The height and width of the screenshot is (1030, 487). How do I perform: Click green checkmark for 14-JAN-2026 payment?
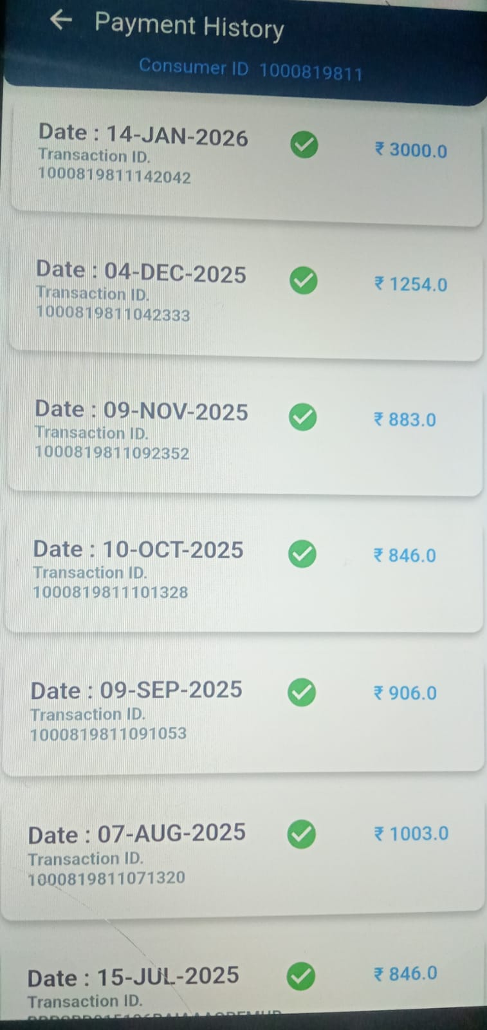coord(304,144)
